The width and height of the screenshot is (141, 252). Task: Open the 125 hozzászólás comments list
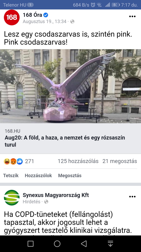coord(78,161)
